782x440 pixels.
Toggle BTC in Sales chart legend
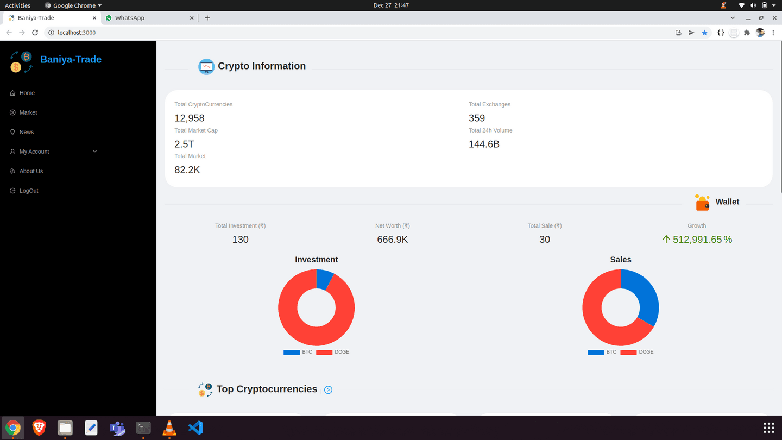(602, 352)
